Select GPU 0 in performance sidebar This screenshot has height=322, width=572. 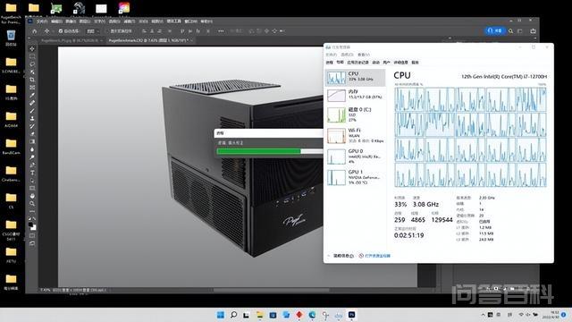356,156
